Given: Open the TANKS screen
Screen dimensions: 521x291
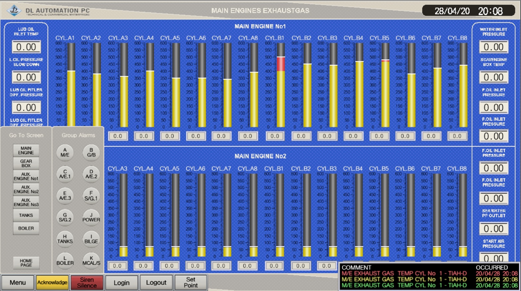Looking at the screenshot, I should (26, 215).
